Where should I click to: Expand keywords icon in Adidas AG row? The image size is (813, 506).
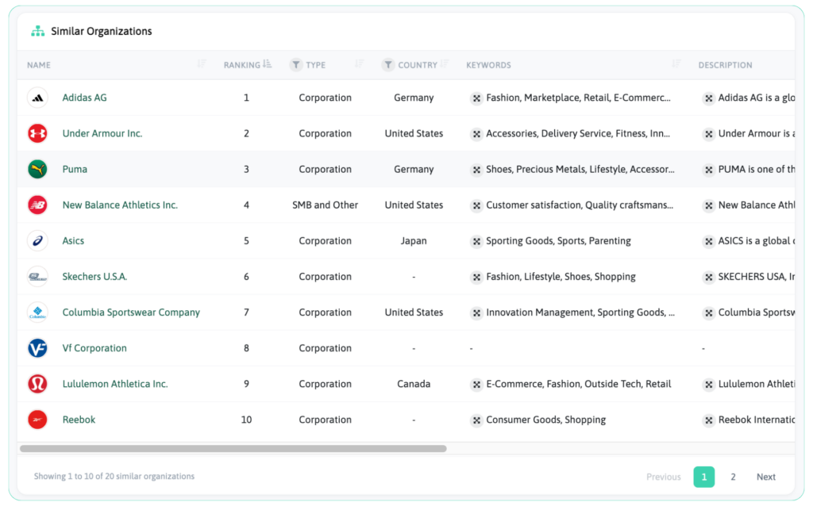point(476,98)
